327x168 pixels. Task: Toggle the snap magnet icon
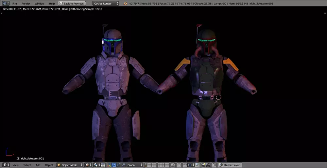click(x=185, y=165)
